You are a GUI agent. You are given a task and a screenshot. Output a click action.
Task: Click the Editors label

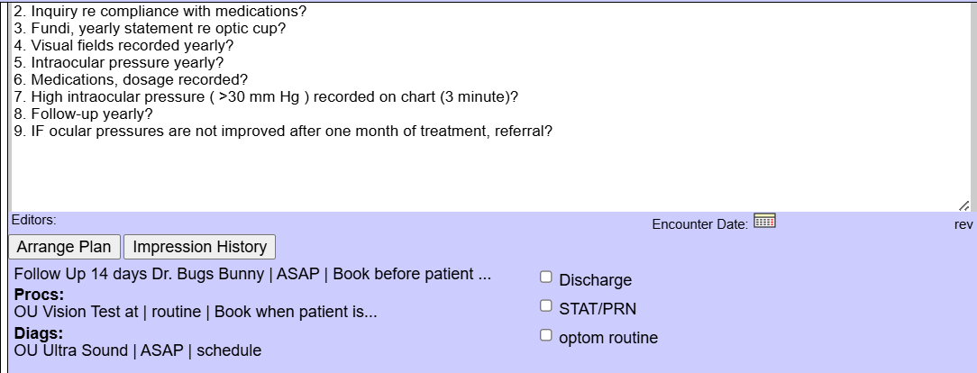coord(33,220)
